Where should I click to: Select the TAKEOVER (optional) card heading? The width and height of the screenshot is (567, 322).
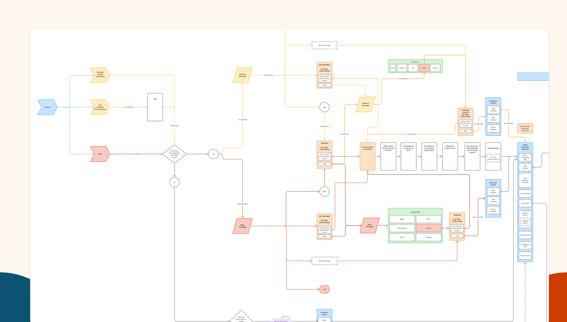(465, 113)
